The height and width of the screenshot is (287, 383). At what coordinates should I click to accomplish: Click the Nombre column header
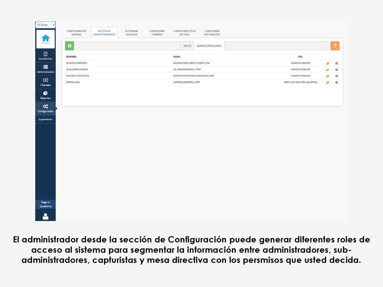[x=71, y=57]
